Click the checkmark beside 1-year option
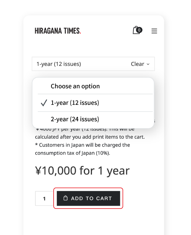Viewport: 191px width, 235px height. [44, 103]
